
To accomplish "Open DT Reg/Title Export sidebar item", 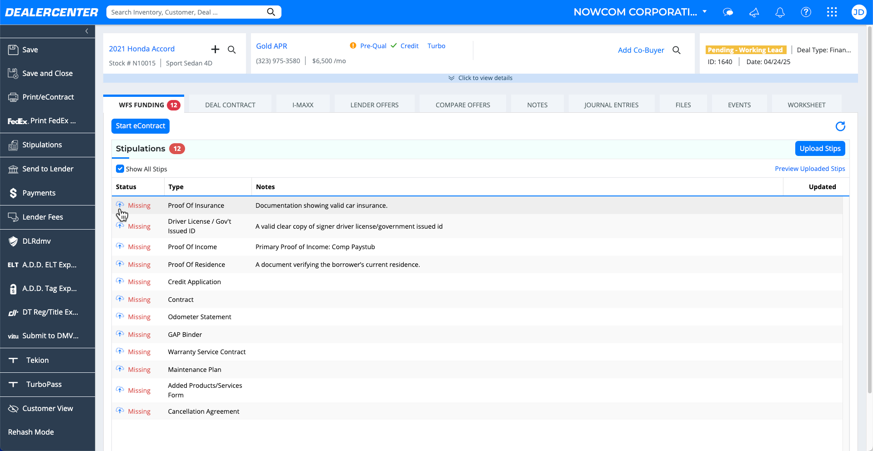I will [48, 312].
